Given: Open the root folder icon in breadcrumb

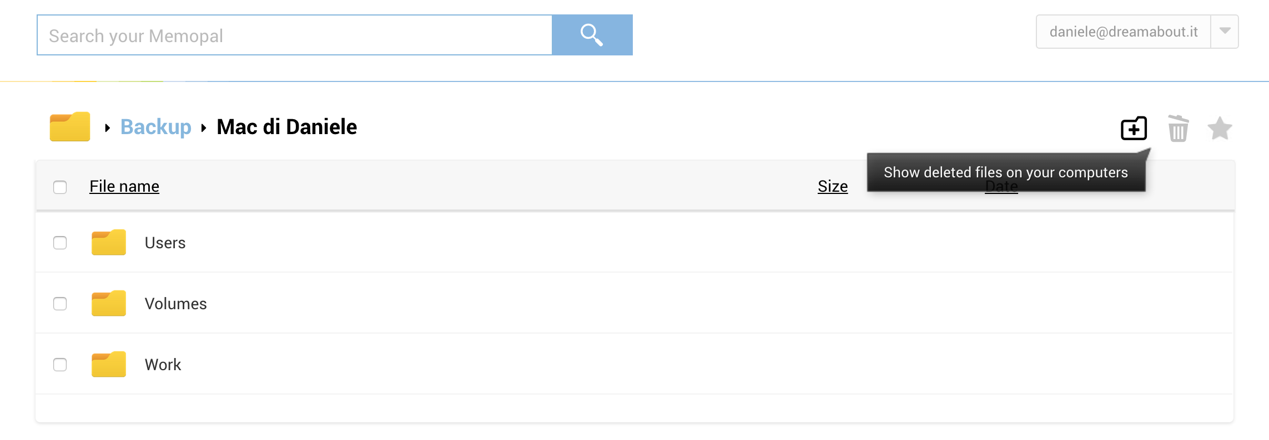Looking at the screenshot, I should (x=70, y=127).
